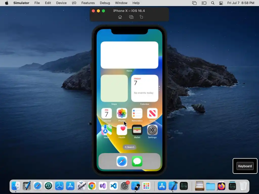The height and width of the screenshot is (194, 259).
Task: Tap the Maps widget
Action: [x=114, y=88]
